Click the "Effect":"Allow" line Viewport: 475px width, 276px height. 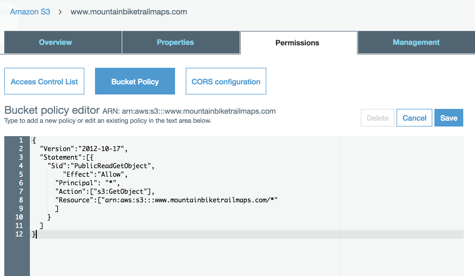(95, 174)
